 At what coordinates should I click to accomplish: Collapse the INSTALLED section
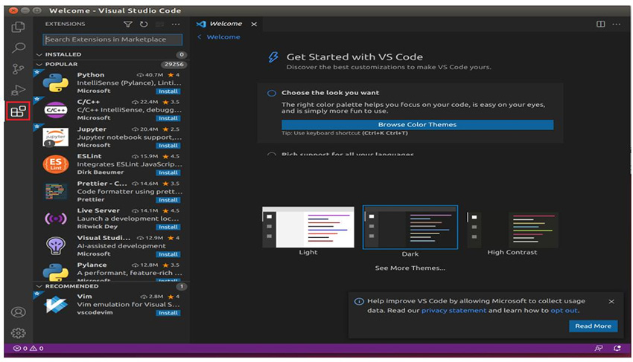[39, 54]
